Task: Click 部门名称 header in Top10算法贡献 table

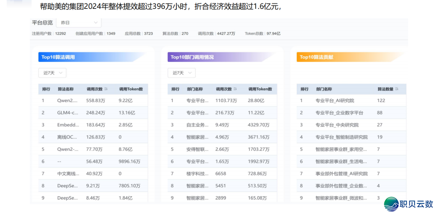Action: click(x=324, y=89)
